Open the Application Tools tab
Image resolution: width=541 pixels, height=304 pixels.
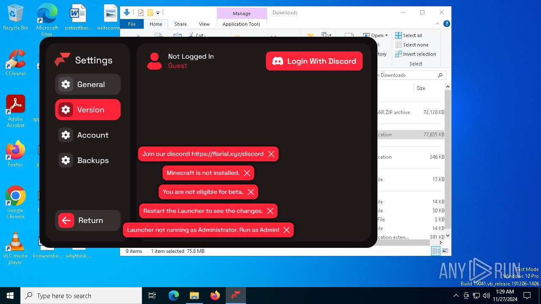pyautogui.click(x=241, y=24)
